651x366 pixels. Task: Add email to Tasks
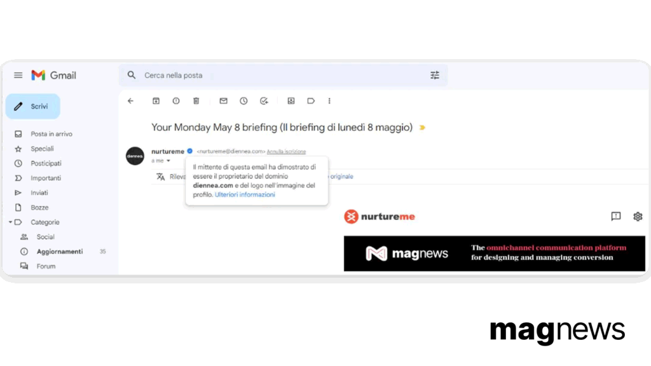tap(264, 101)
